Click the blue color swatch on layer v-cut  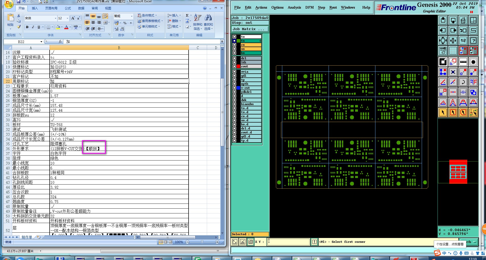(x=238, y=88)
